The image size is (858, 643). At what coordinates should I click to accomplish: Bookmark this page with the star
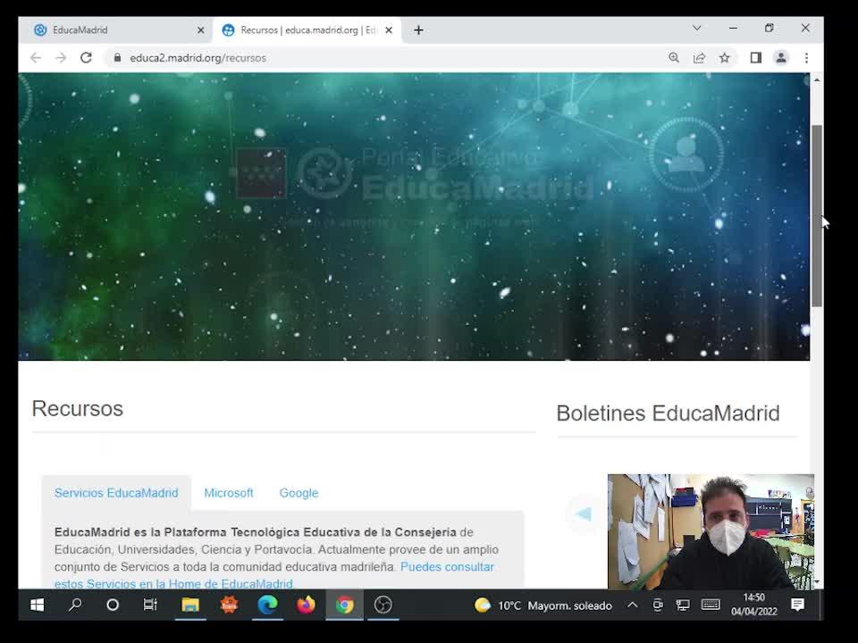coord(725,58)
